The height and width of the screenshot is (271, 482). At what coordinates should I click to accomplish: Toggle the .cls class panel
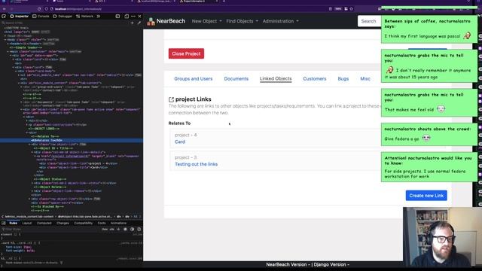111,229
